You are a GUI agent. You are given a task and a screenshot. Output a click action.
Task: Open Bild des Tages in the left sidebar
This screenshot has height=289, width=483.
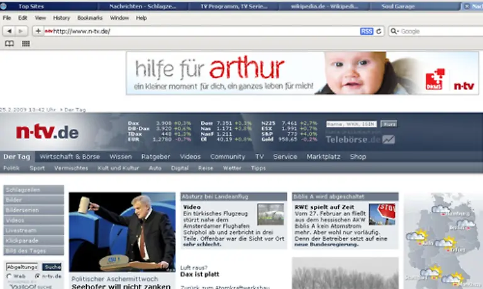(x=33, y=251)
